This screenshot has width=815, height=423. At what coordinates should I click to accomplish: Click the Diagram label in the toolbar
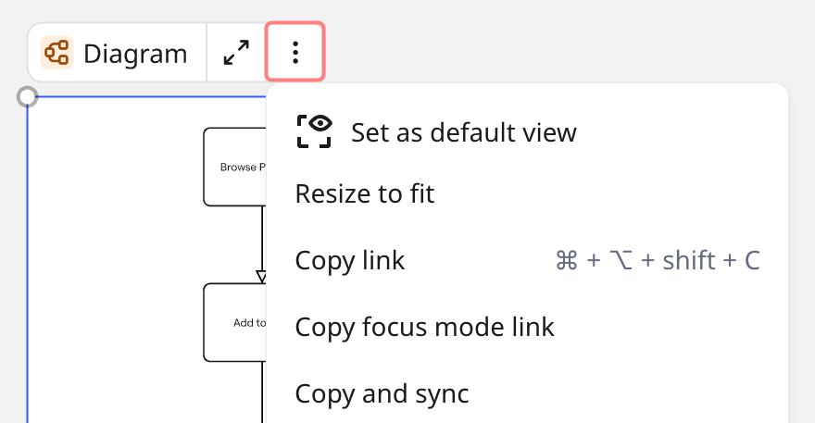point(135,54)
